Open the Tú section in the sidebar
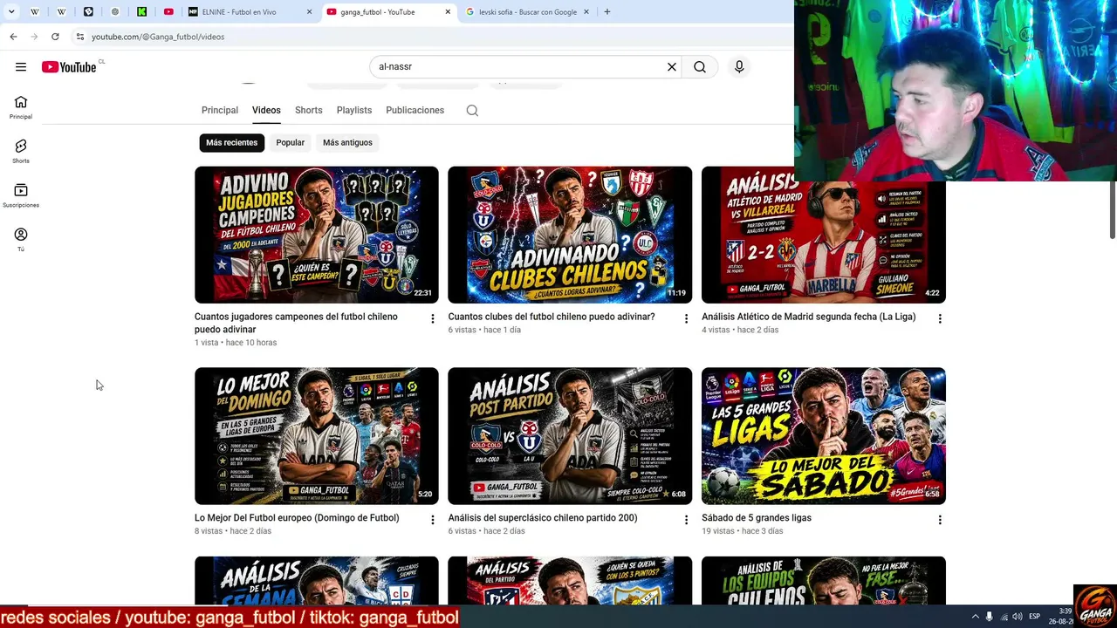Viewport: 1117px width, 628px height. (21, 240)
